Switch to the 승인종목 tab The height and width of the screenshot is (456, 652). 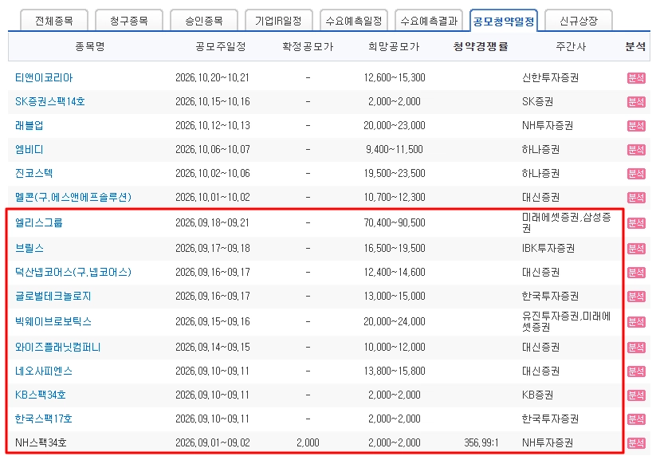[204, 21]
